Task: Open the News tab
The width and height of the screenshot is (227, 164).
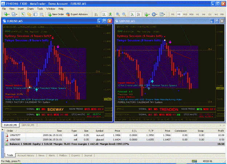Action: pyautogui.click(x=41, y=155)
